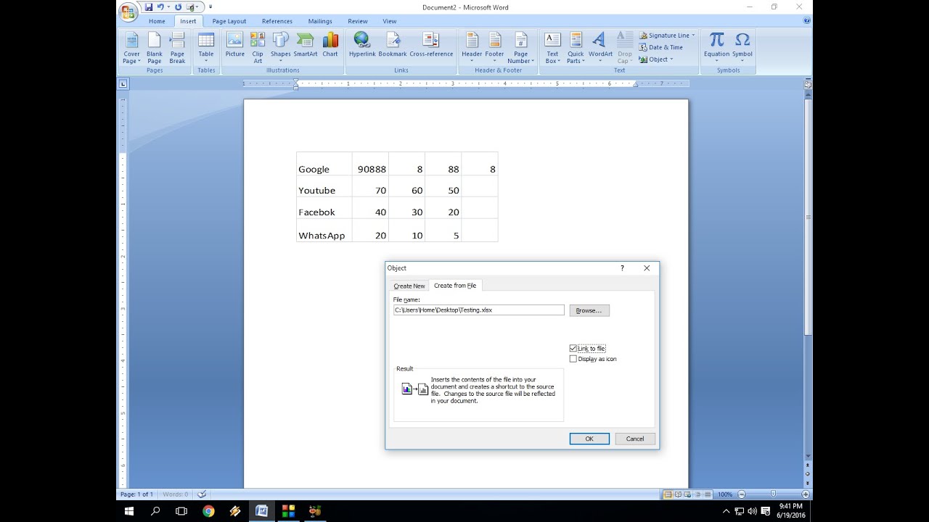Check the Display as icon checkbox
The width and height of the screenshot is (929, 522).
pyautogui.click(x=573, y=359)
